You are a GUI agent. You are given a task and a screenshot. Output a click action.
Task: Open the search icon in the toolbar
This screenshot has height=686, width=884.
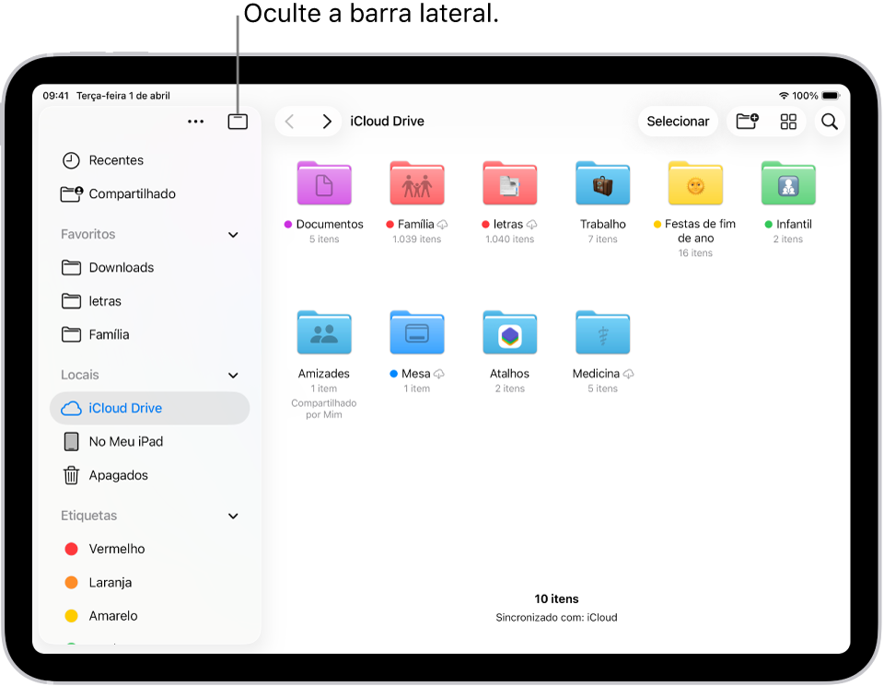(828, 121)
